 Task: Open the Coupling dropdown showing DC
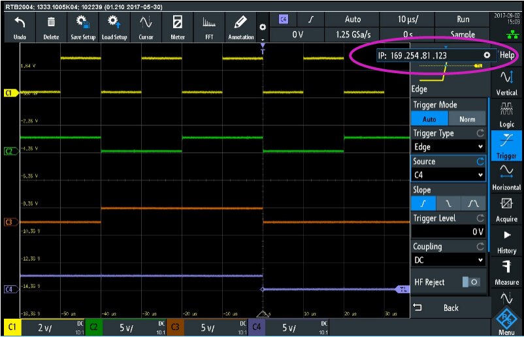pyautogui.click(x=448, y=260)
